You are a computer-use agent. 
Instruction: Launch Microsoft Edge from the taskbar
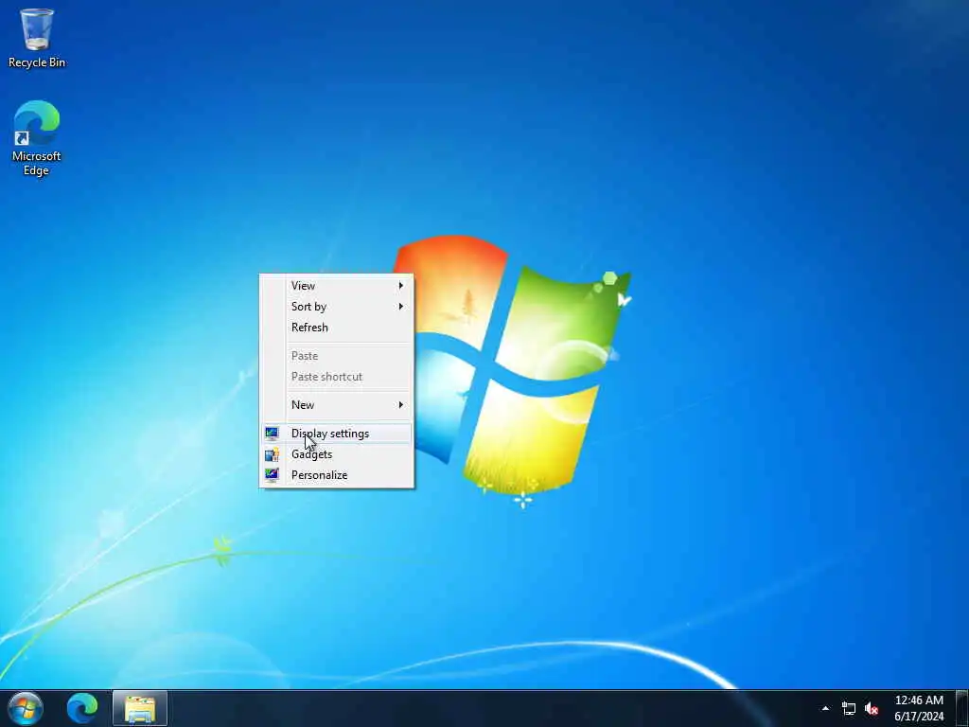(82, 708)
